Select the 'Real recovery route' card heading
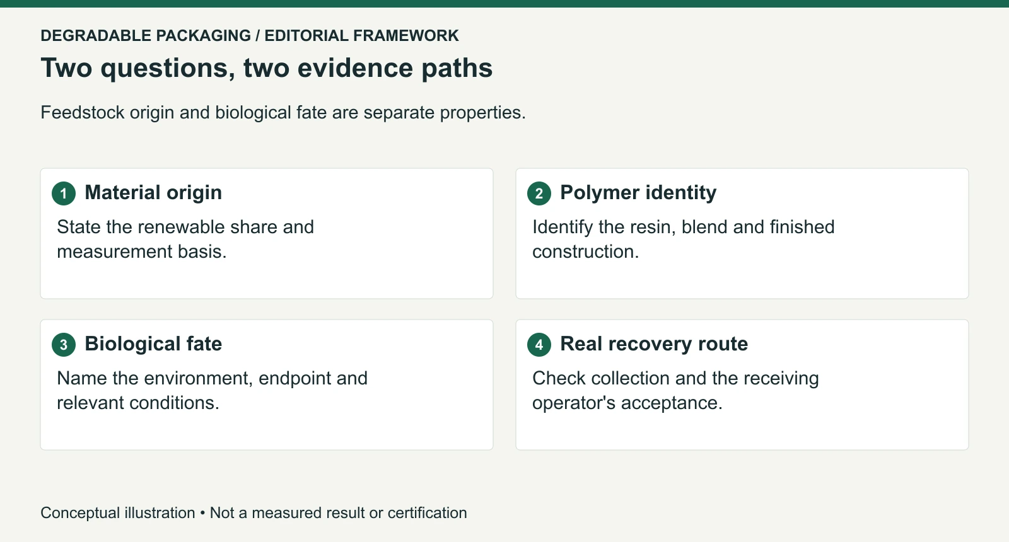Screen dimensions: 1009x542 click(x=654, y=343)
